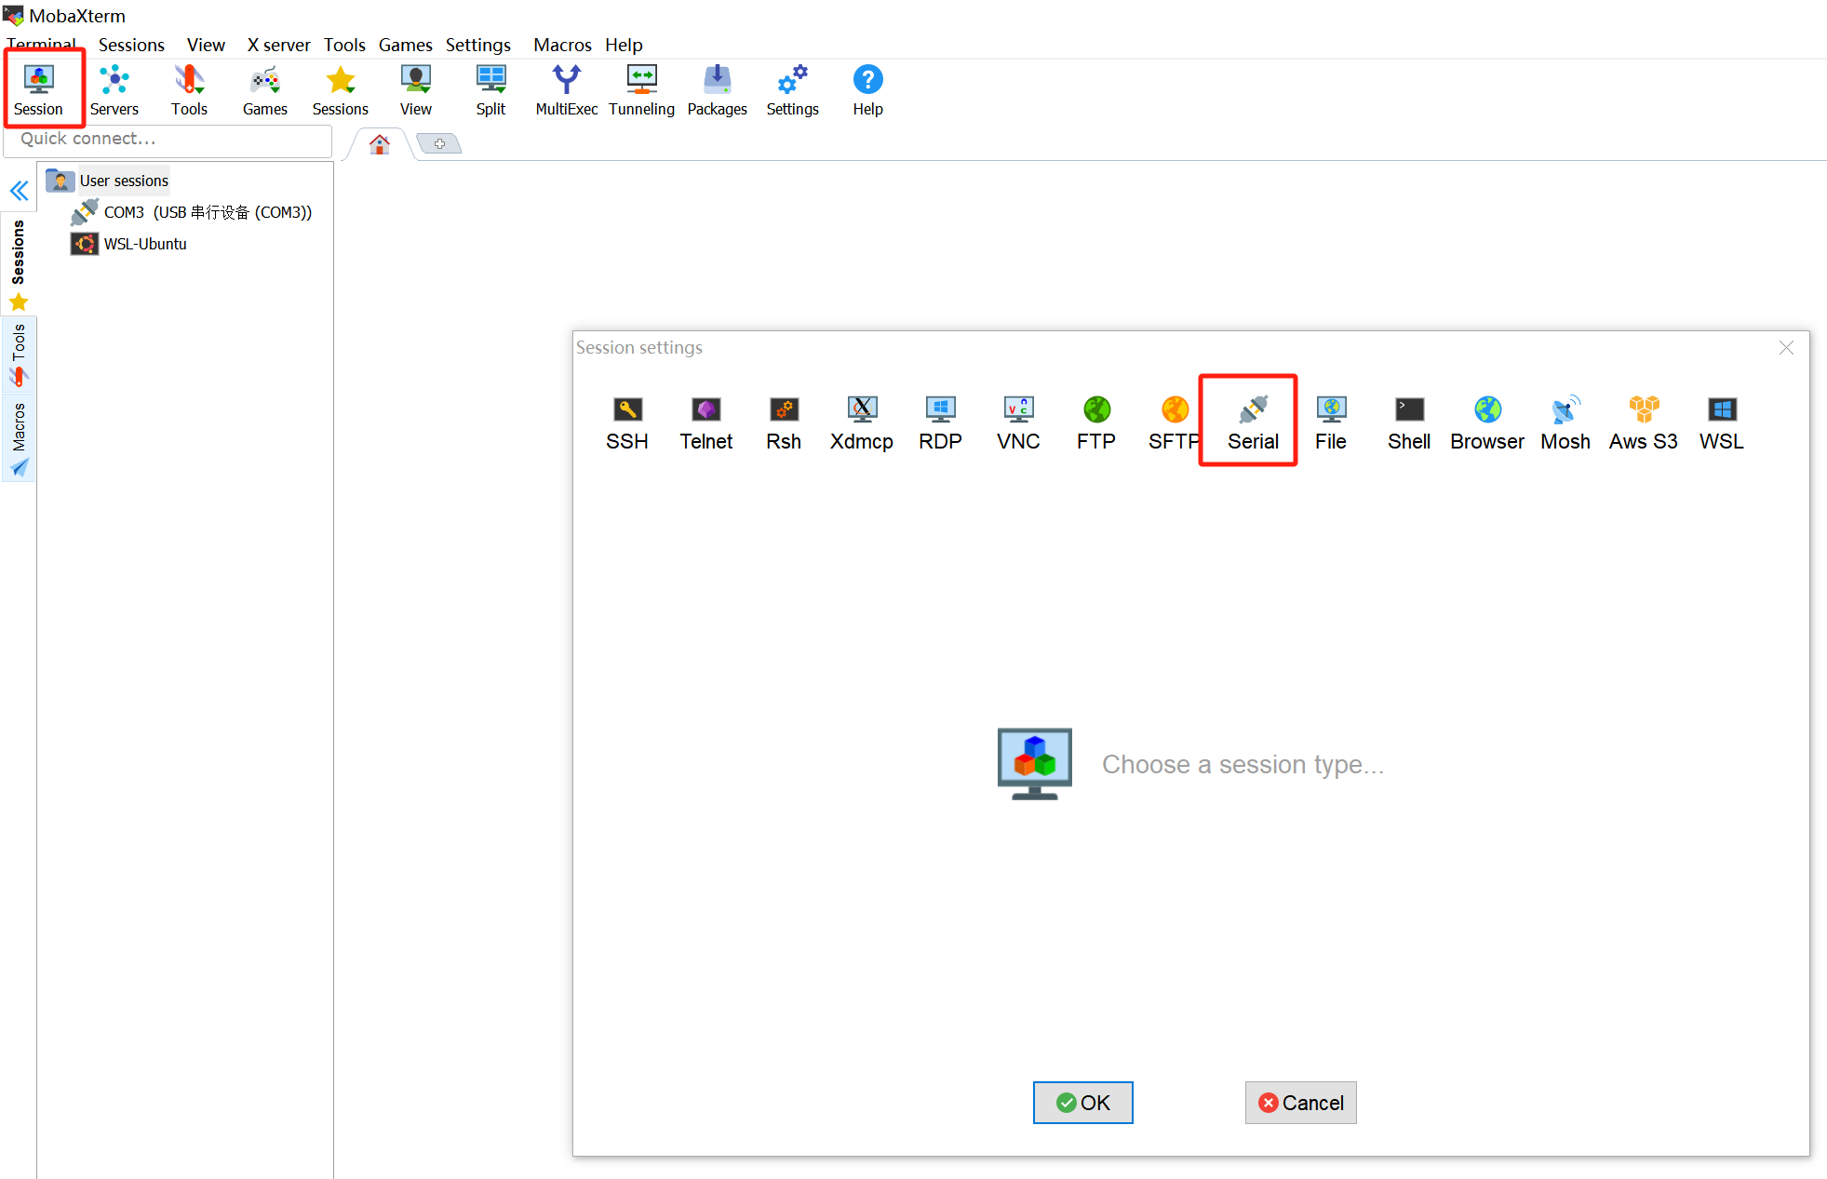
Task: Select the Shell session type
Action: pyautogui.click(x=1409, y=423)
